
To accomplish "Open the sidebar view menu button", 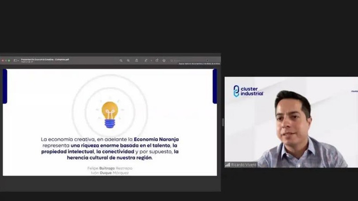I will (x=16, y=60).
